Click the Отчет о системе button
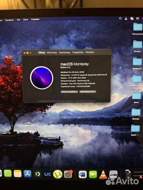Screen dimensions: 143x190 point(69,92)
